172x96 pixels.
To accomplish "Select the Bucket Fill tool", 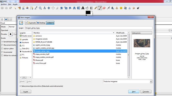I will click(x=87, y=8).
